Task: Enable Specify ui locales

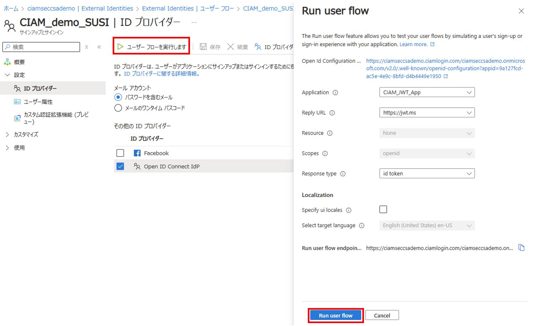Action: [383, 209]
